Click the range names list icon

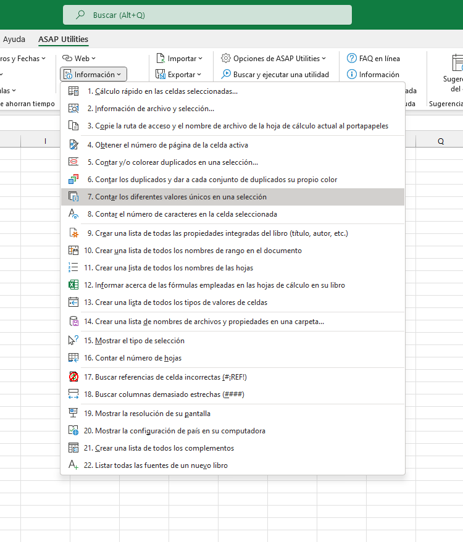click(73, 251)
